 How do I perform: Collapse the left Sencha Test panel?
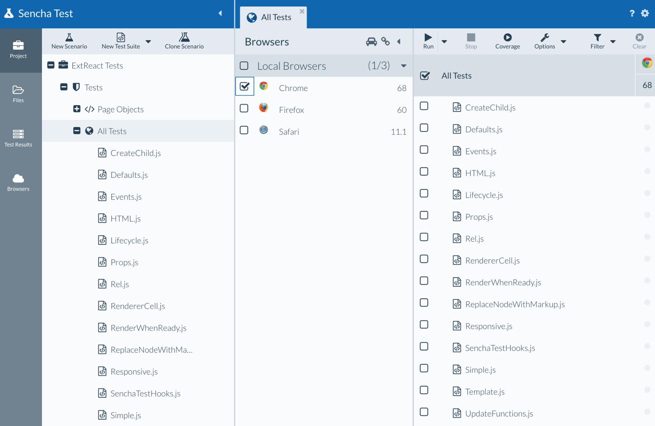pos(220,13)
